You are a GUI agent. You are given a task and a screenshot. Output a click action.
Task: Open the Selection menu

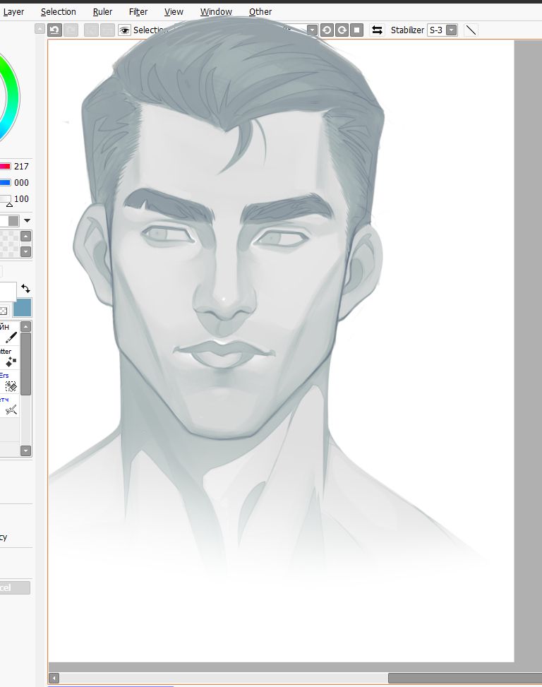pyautogui.click(x=59, y=12)
